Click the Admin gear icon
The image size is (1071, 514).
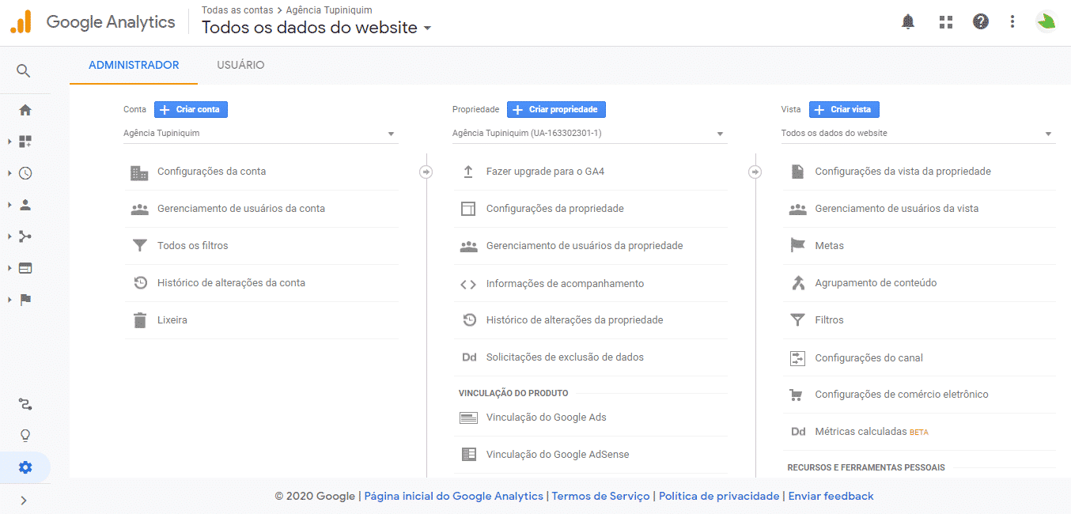point(25,467)
